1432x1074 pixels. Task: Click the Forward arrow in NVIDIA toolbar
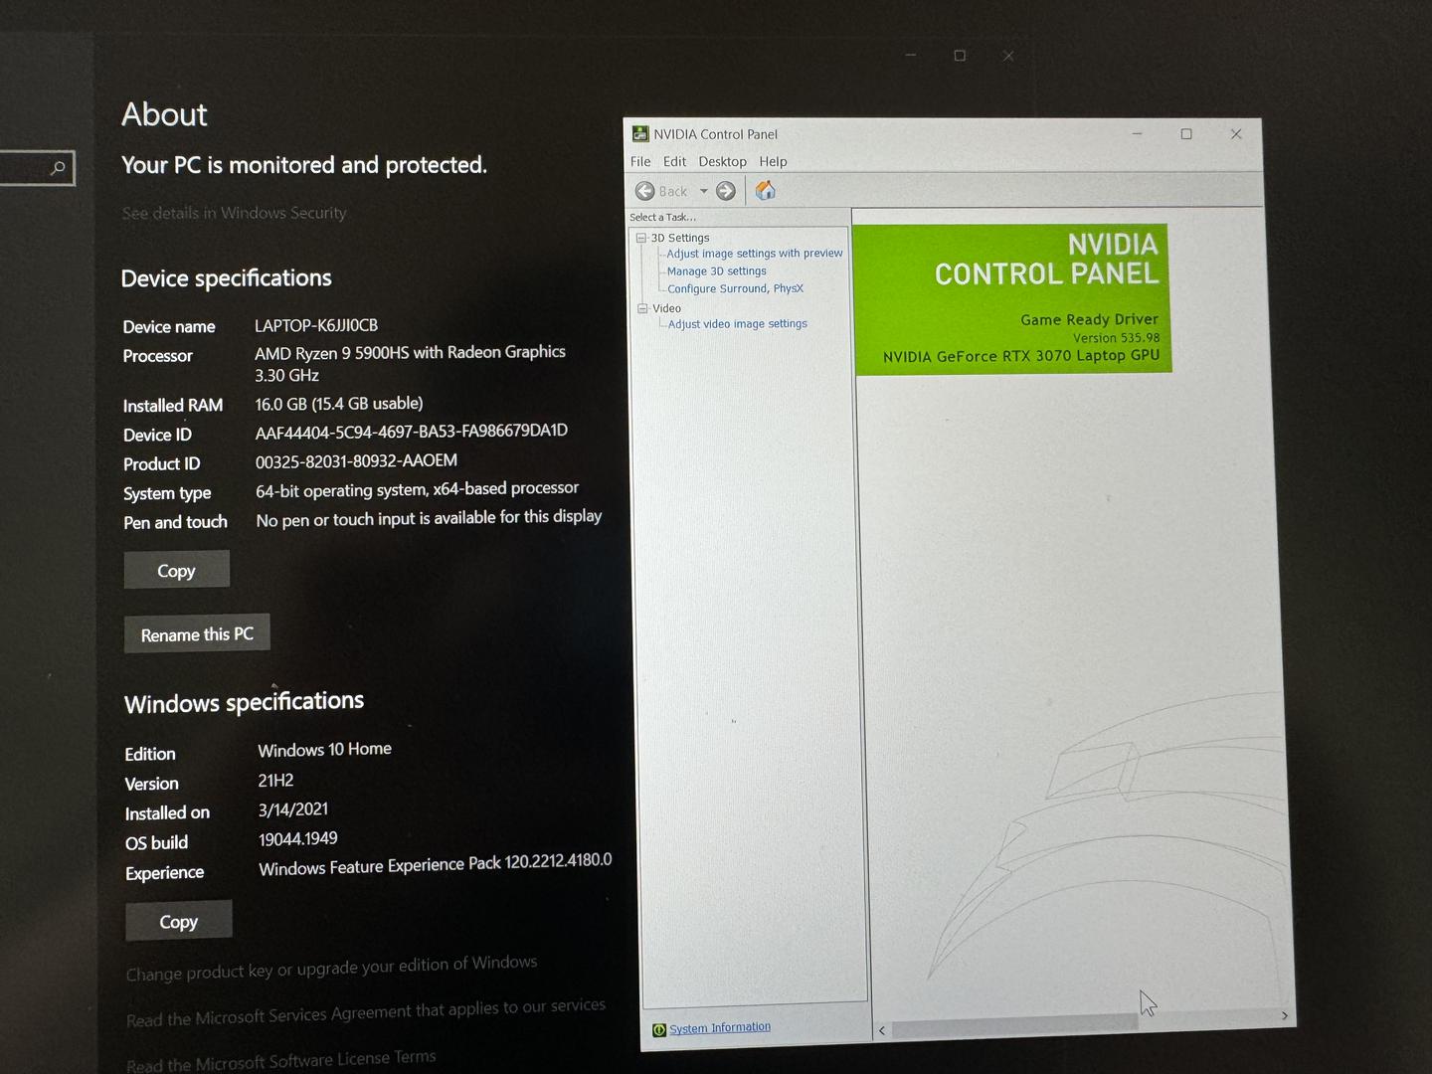point(726,191)
